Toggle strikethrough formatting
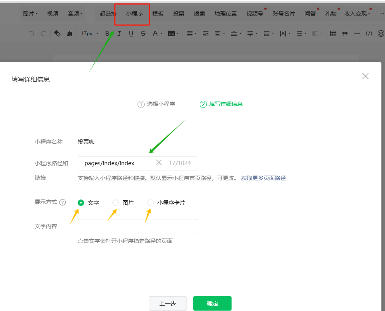Screen dimensions: 385x311 [143, 33]
